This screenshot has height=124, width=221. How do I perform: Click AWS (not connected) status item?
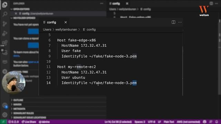point(188,122)
